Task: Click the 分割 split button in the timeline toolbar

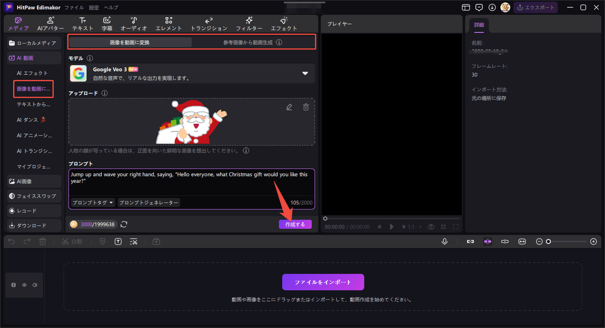Action: [x=72, y=242]
